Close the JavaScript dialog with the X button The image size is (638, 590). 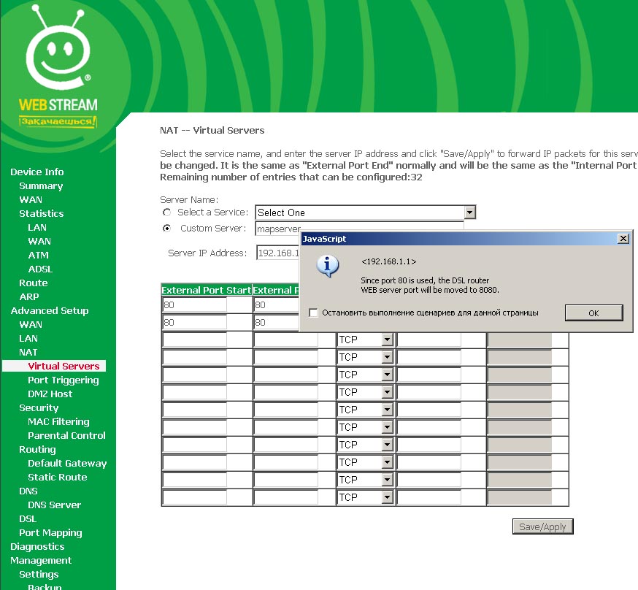coord(623,239)
